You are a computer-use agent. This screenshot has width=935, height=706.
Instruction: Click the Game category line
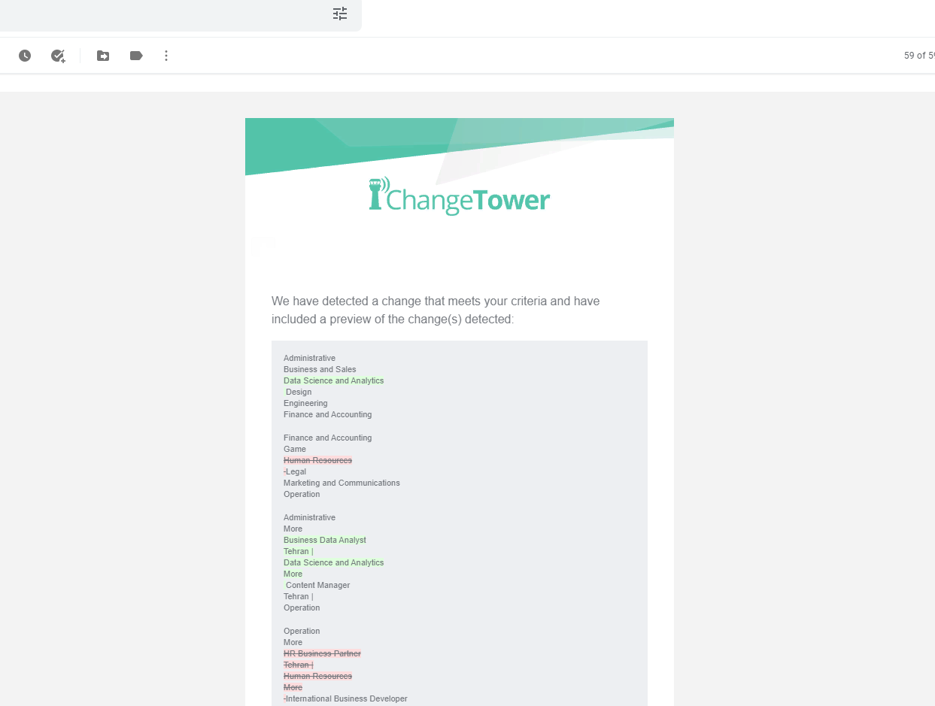[x=295, y=449]
